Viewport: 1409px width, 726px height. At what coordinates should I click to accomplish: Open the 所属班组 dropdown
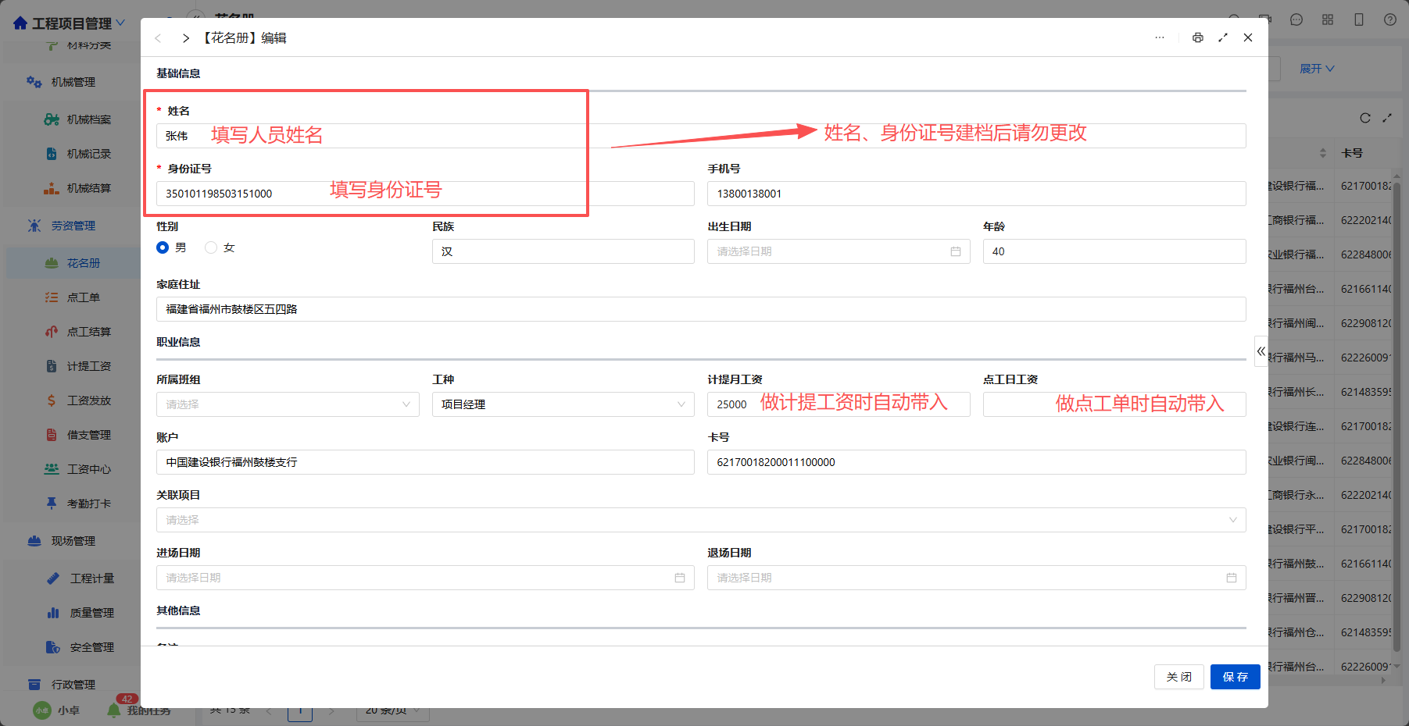pyautogui.click(x=288, y=404)
